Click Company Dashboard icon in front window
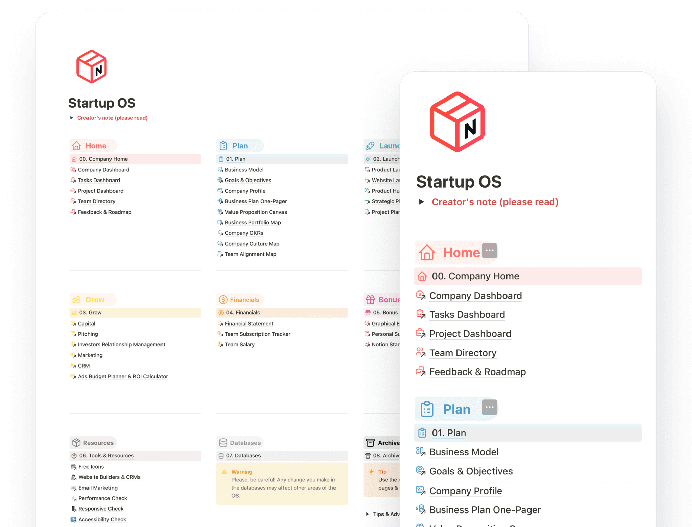 421,295
